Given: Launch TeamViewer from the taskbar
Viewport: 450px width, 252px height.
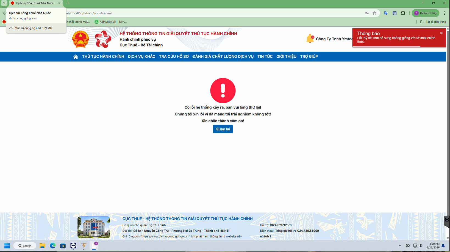Looking at the screenshot, I should (73, 246).
